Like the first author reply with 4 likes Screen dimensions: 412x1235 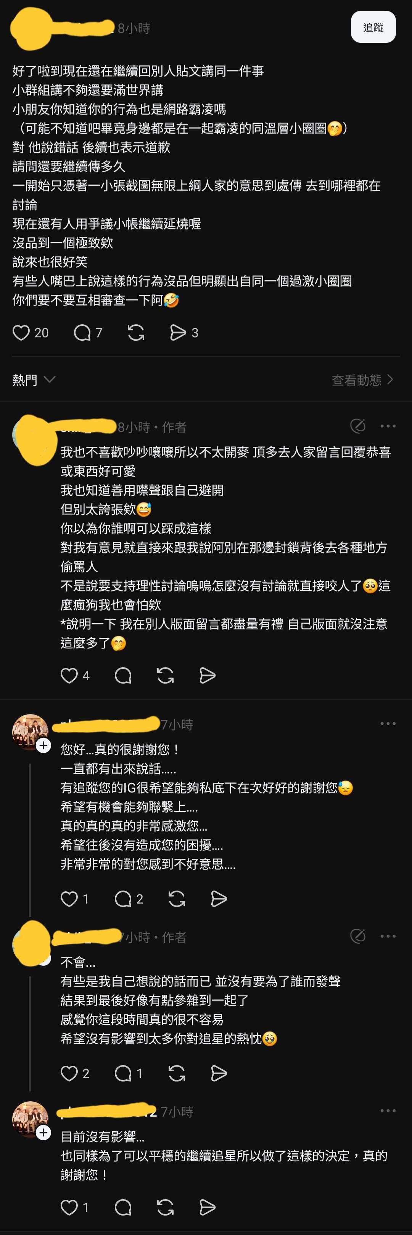pos(69,676)
